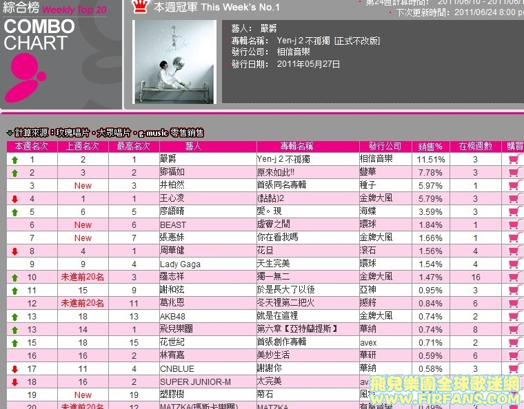Image resolution: width=524 pixels, height=409 pixels.
Task: Click the New label in the 塑膠樹 row
Action: point(83,395)
